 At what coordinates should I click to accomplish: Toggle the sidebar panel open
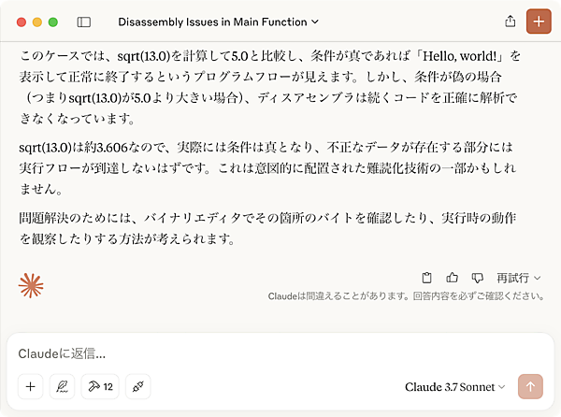84,22
